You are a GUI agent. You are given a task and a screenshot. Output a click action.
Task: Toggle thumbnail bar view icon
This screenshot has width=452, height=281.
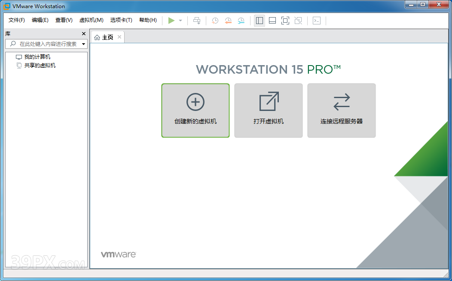(x=272, y=21)
